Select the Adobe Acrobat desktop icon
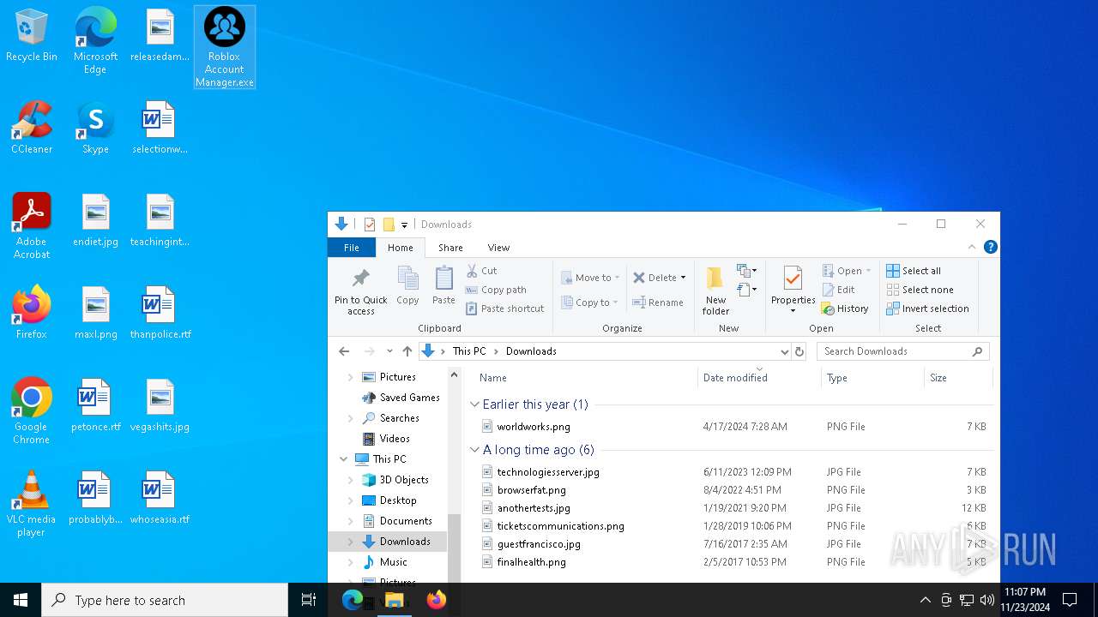The height and width of the screenshot is (617, 1098). point(32,225)
